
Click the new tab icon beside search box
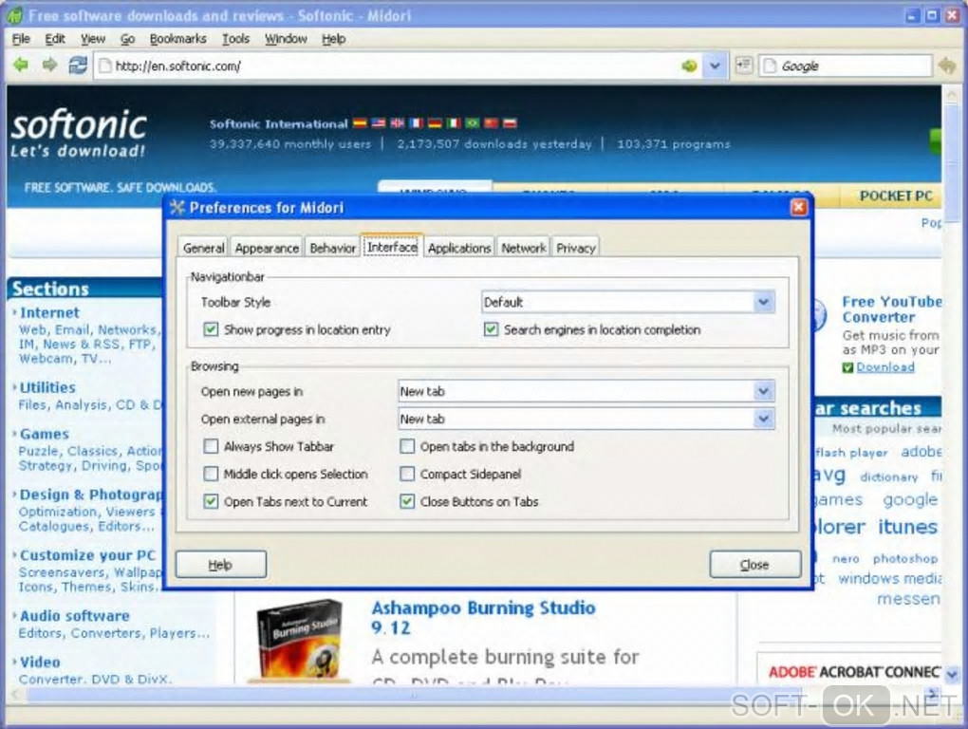click(x=744, y=65)
